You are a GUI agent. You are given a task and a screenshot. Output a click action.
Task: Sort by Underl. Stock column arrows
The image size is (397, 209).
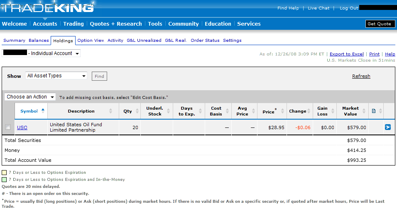(x=168, y=111)
